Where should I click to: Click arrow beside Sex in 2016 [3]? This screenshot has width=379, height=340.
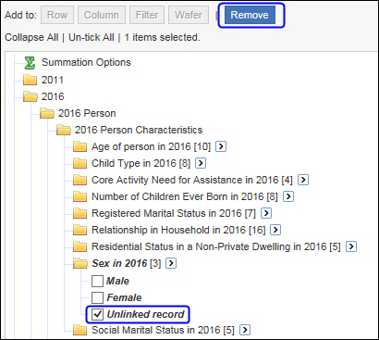171,263
